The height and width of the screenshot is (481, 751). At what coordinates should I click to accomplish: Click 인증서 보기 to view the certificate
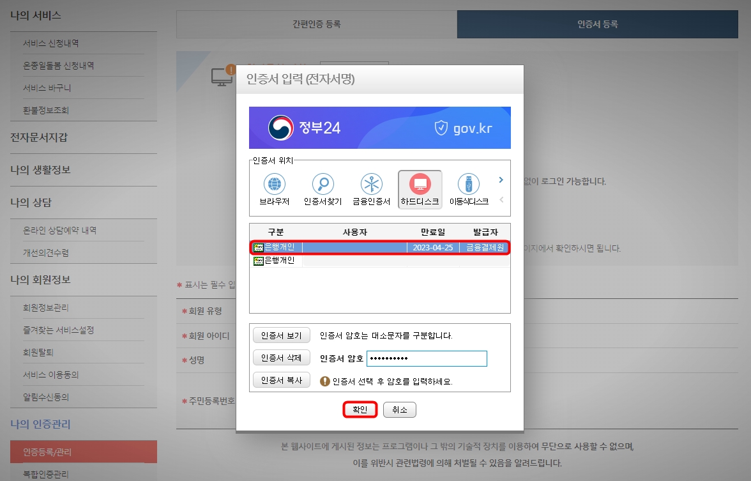(281, 335)
